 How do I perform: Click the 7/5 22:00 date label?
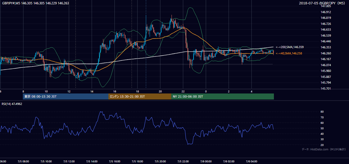[x=183, y=161]
